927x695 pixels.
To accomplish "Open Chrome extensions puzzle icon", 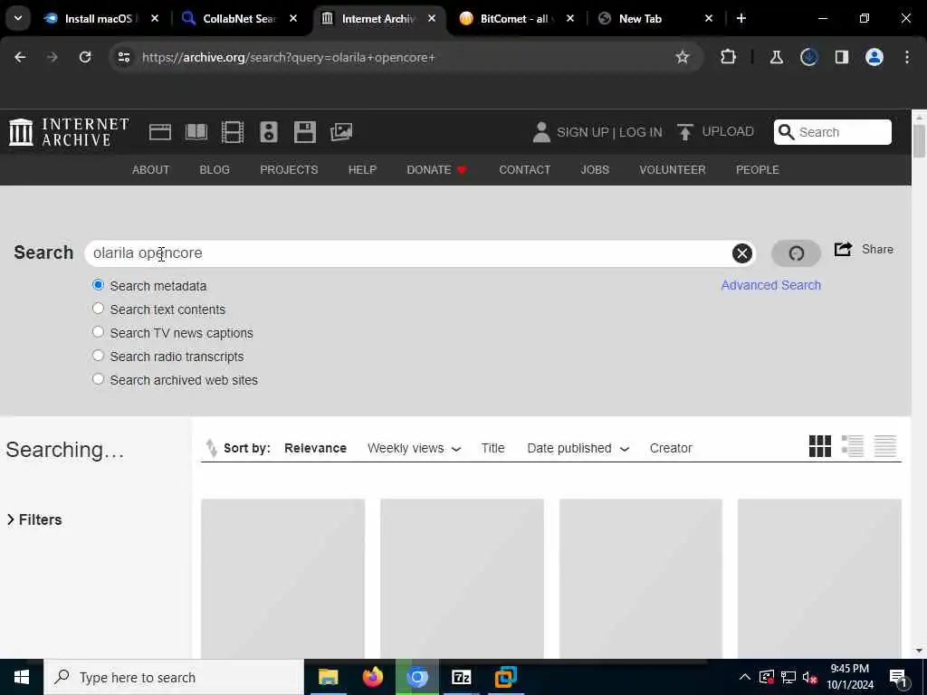I will pos(729,57).
